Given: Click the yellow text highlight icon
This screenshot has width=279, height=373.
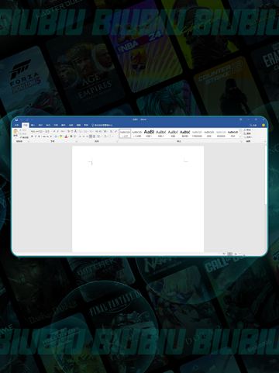Looking at the screenshot, I should (x=60, y=136).
